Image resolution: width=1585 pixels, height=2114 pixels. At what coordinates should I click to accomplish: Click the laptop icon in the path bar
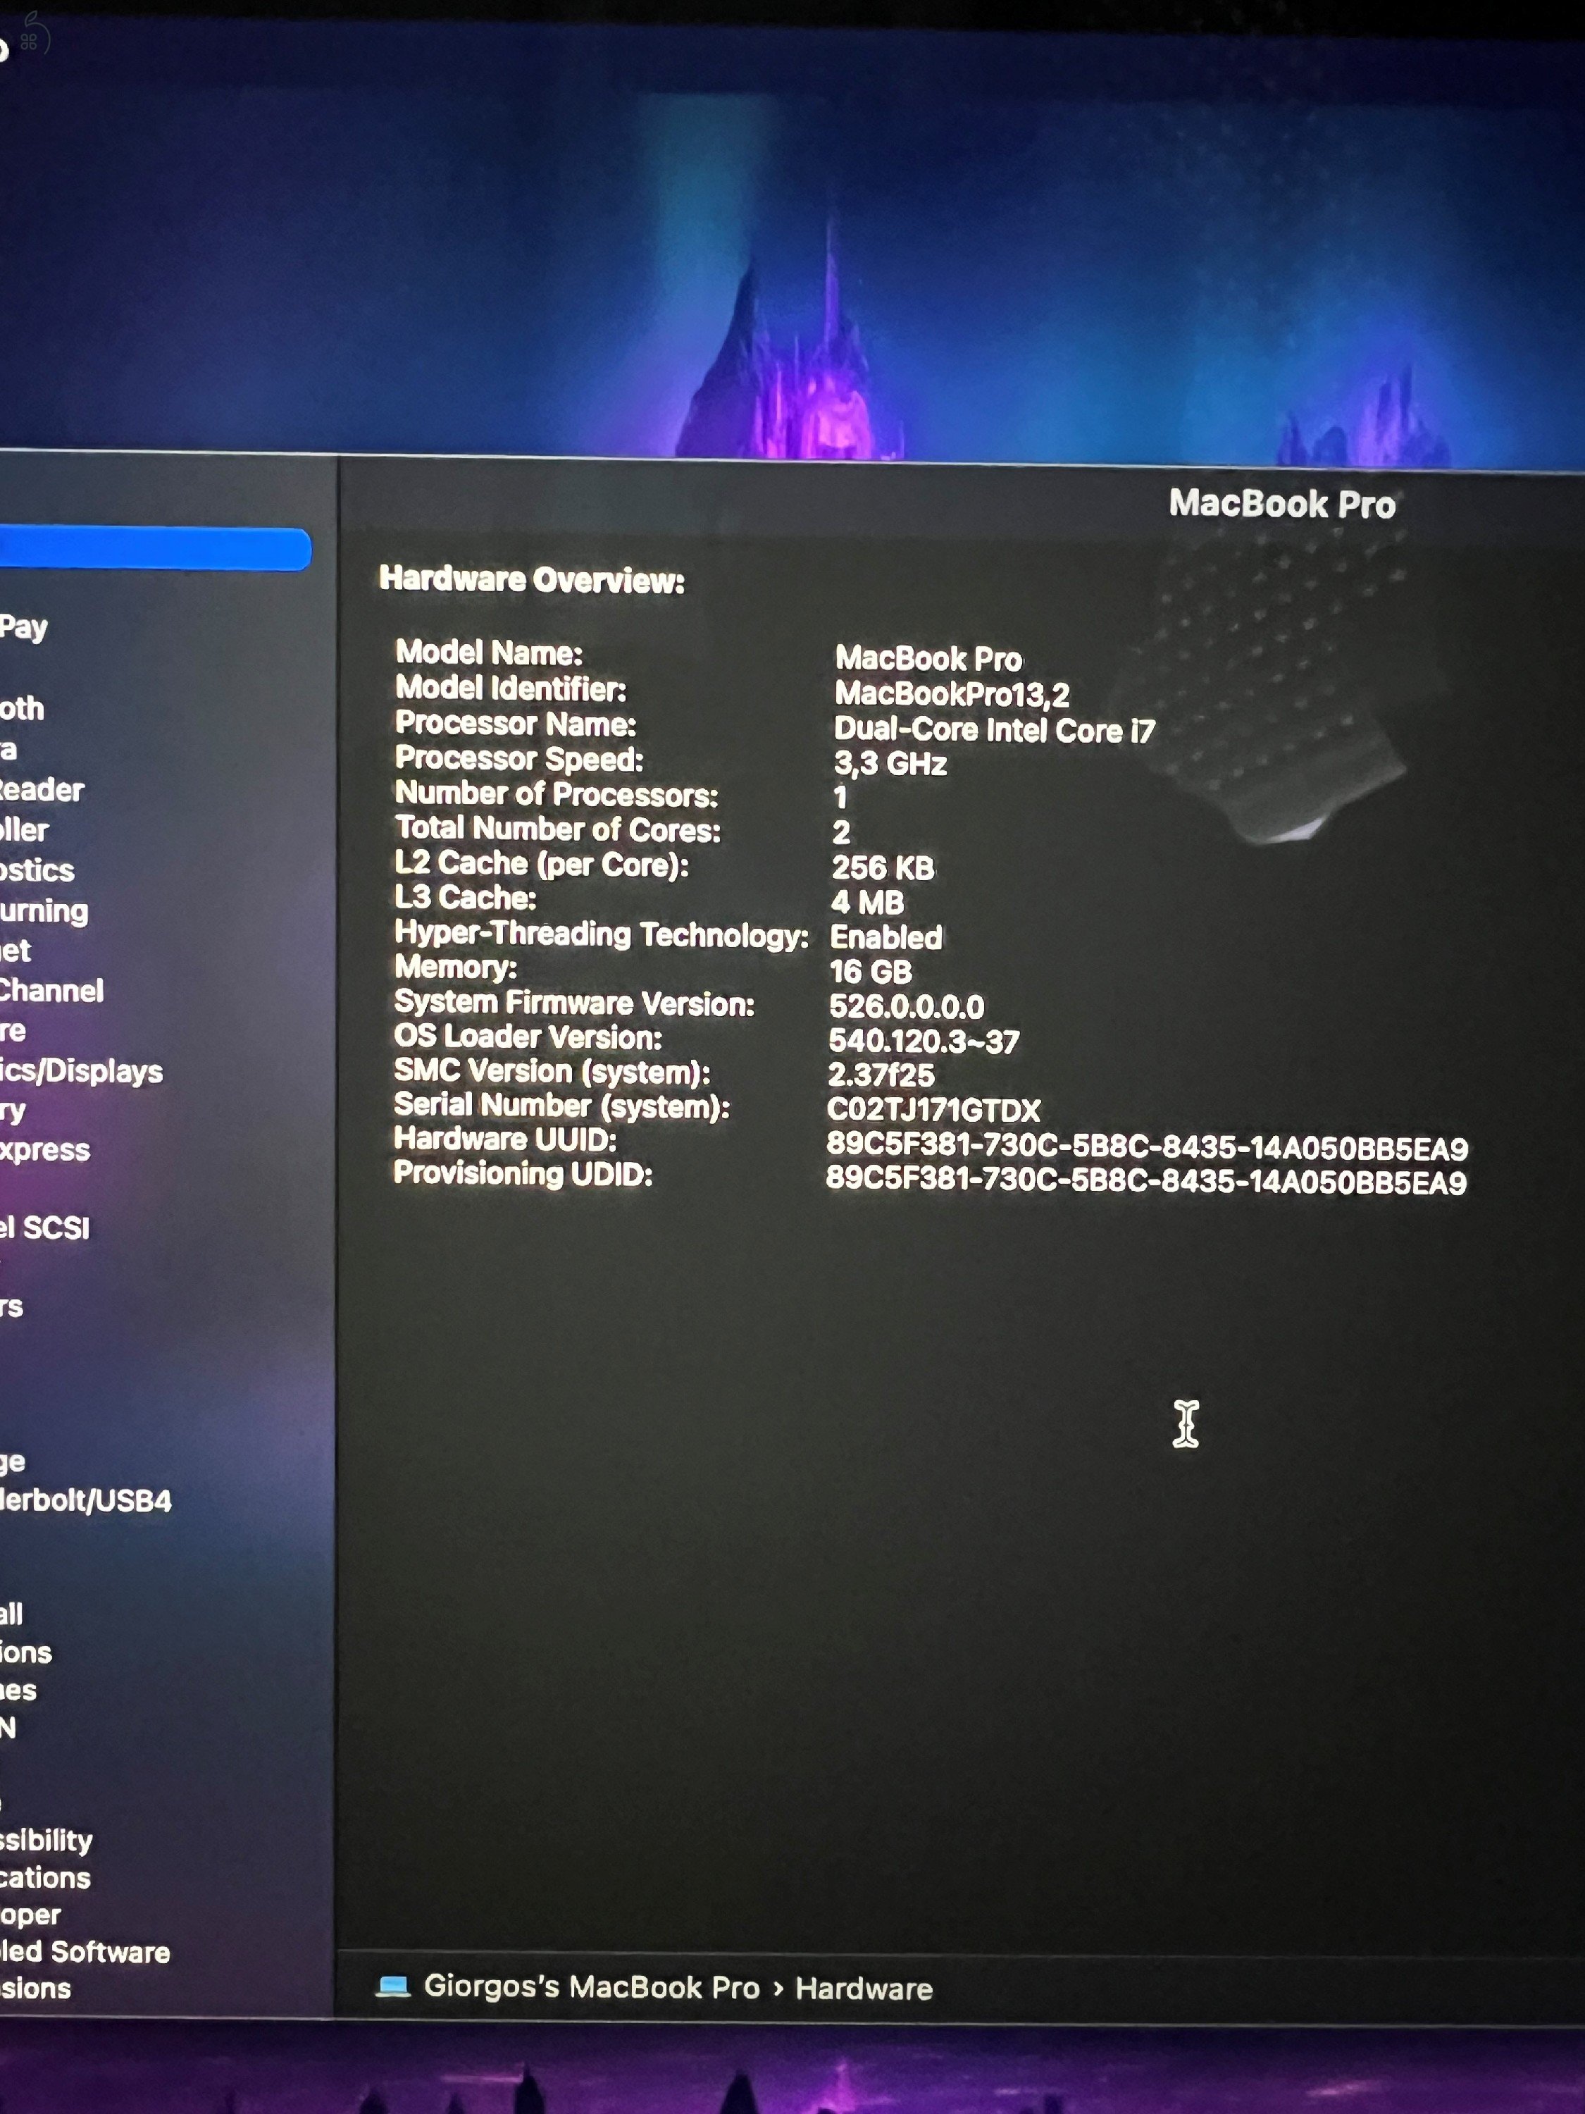pyautogui.click(x=392, y=1987)
